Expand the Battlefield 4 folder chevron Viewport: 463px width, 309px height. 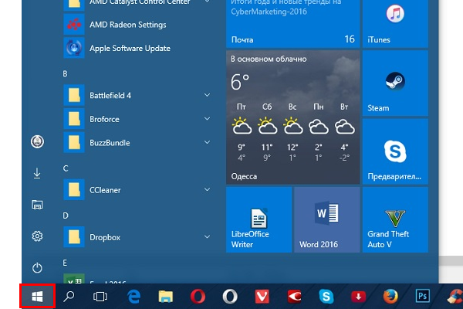207,95
